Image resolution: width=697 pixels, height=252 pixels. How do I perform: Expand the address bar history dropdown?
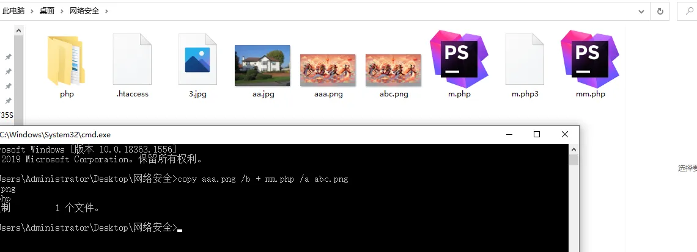tap(641, 12)
